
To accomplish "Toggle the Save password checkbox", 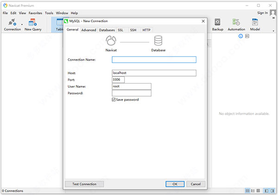I will (x=114, y=99).
